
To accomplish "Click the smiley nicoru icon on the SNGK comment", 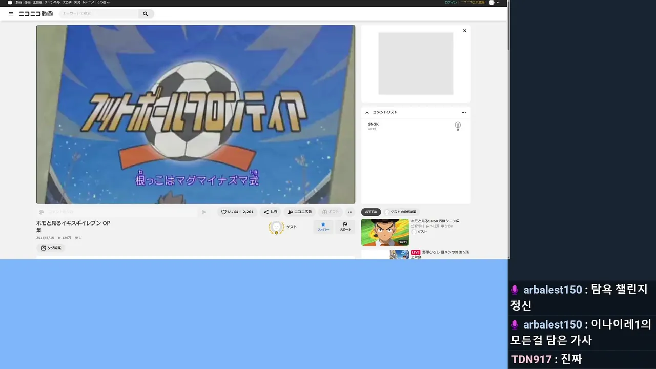I will point(458,125).
